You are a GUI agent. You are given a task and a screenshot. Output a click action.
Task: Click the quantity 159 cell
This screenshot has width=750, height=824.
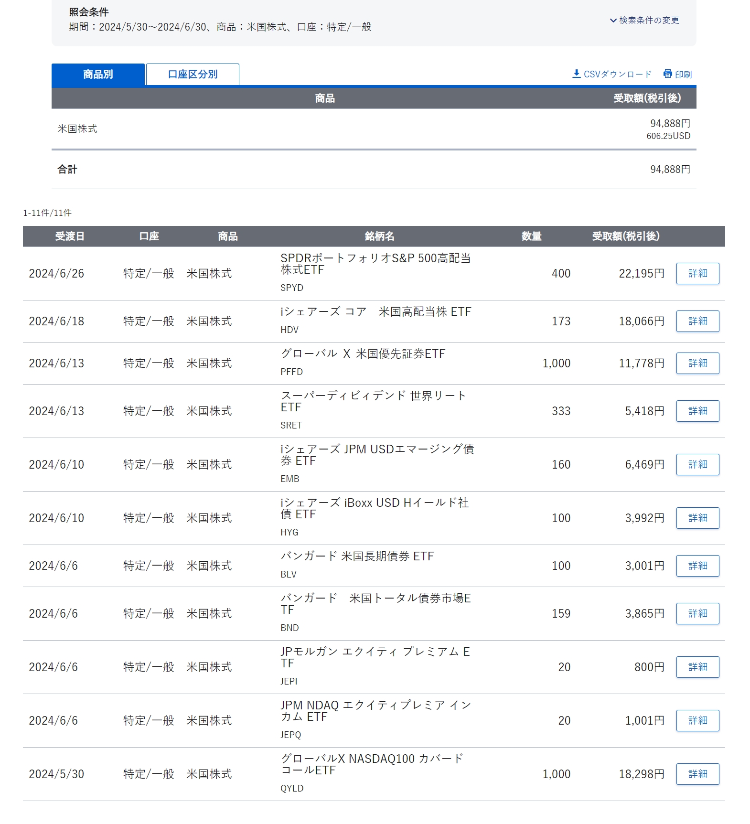click(561, 613)
